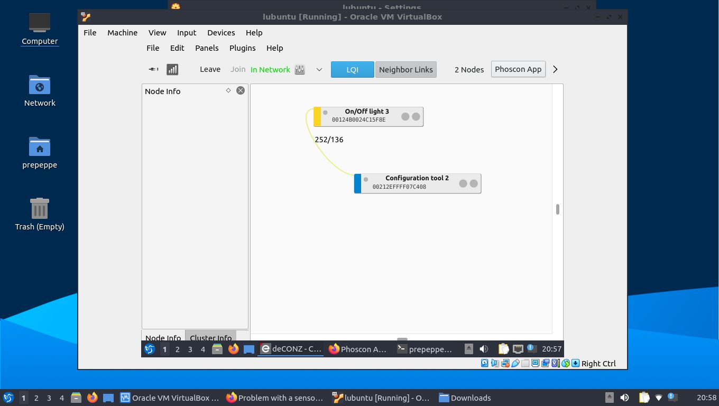Select the Configuration tool 2 node
The image size is (719, 406).
[x=418, y=183]
